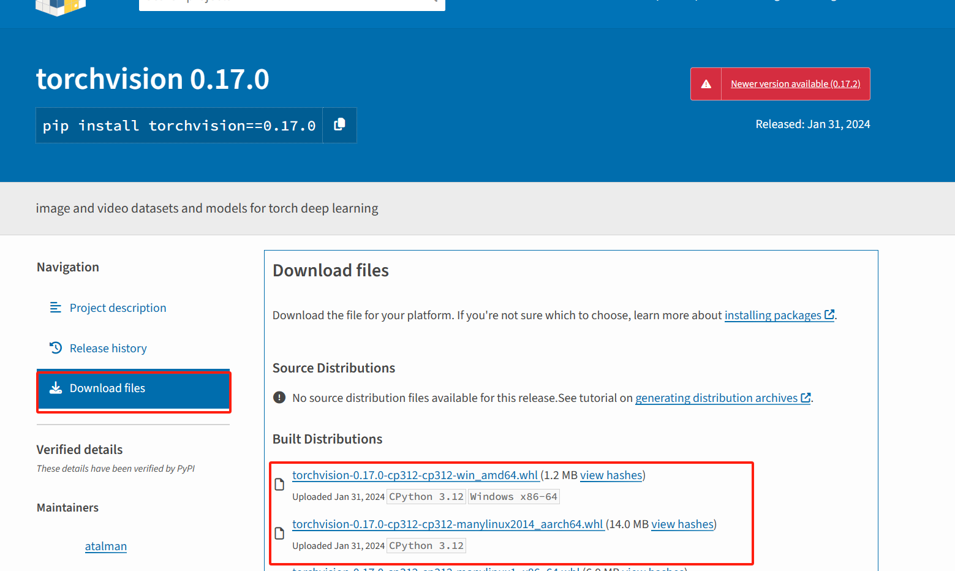955x571 pixels.
Task: Click the file icon beside manylinux2014_aarch64 wheel
Action: point(279,534)
